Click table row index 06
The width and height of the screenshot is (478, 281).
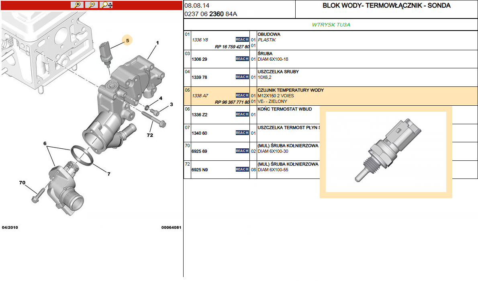(187, 109)
